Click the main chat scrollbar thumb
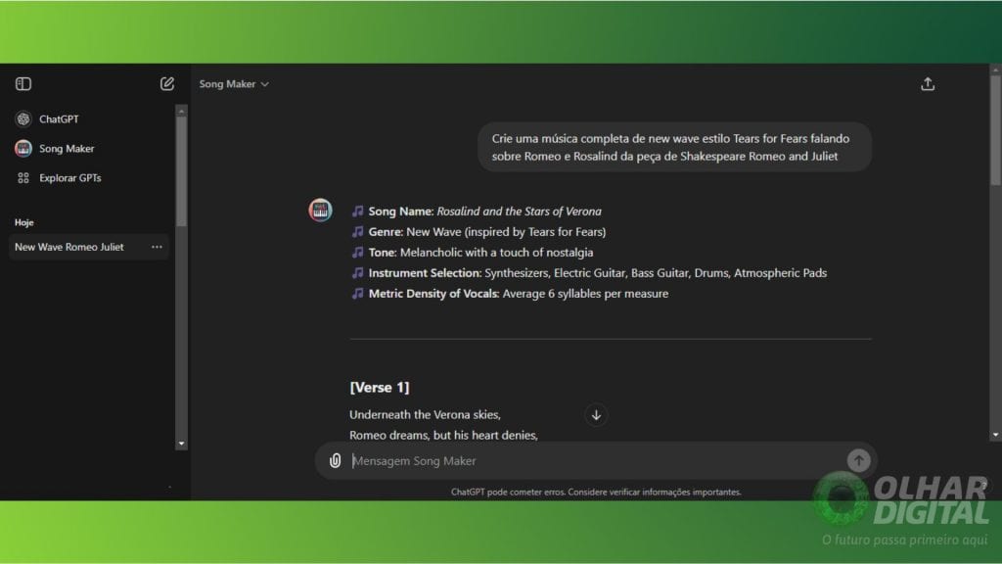Image resolution: width=1002 pixels, height=564 pixels. (995, 127)
